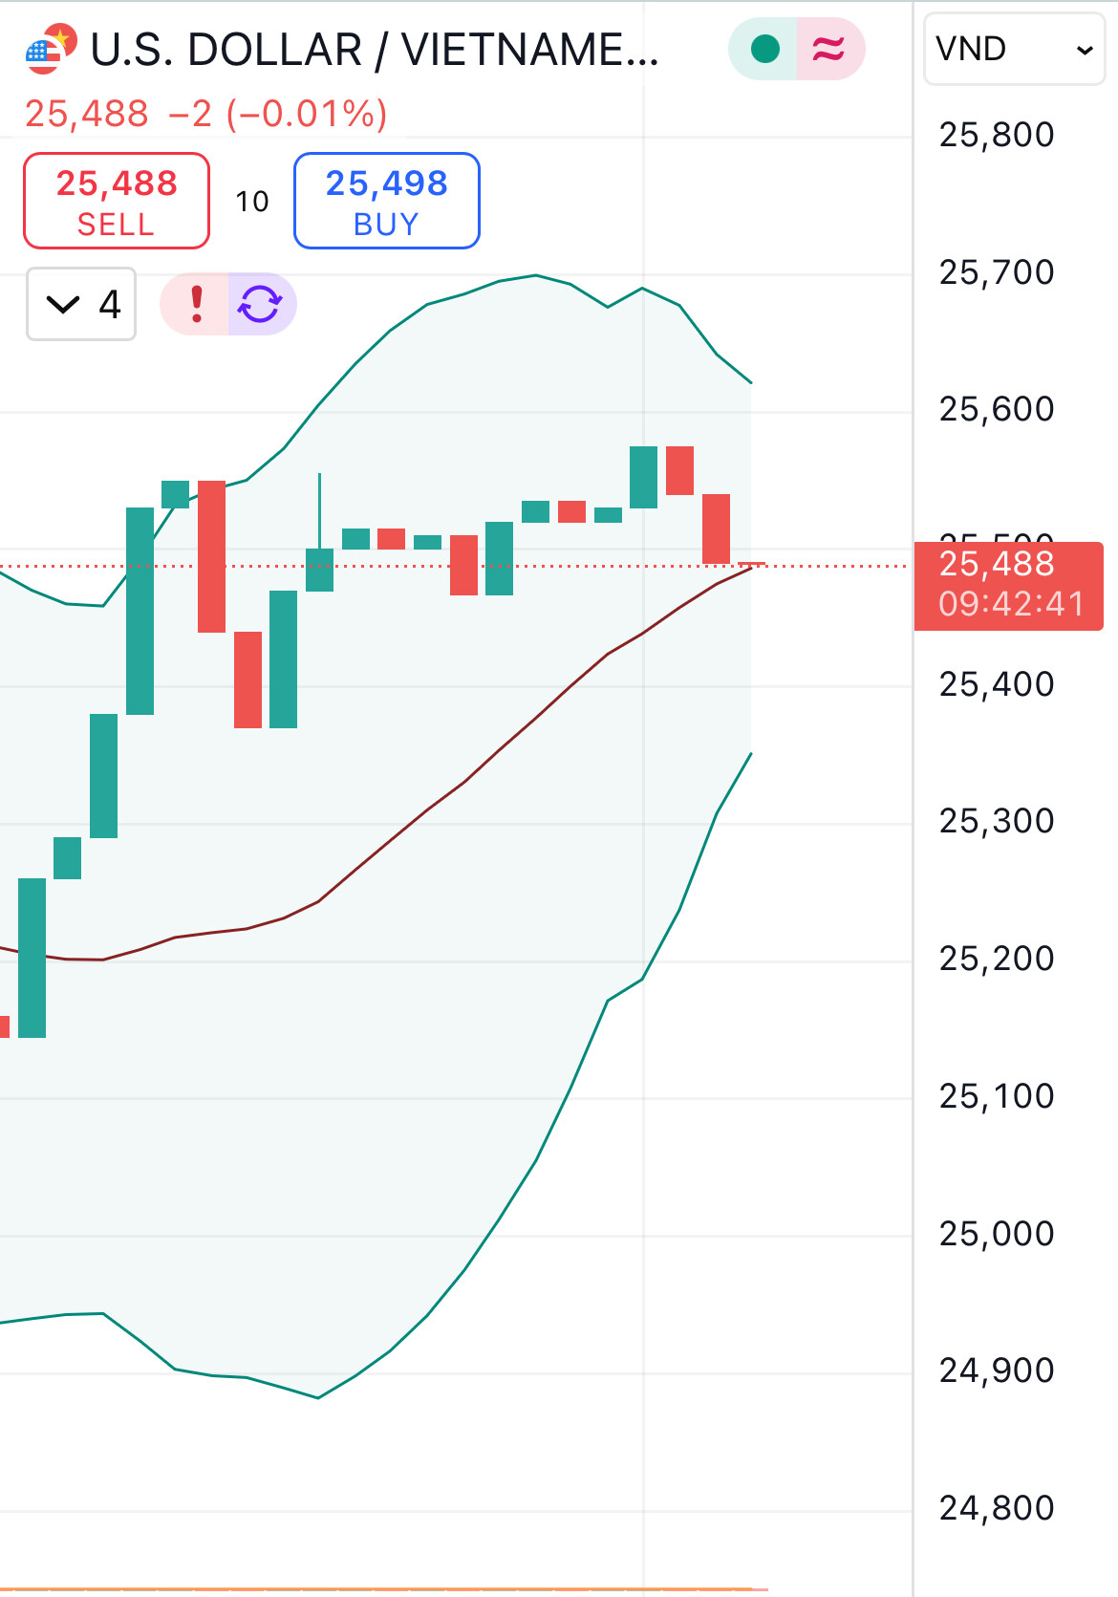Select the upper green Bollinger band line
This screenshot has height=1597, width=1118.
tap(426, 306)
